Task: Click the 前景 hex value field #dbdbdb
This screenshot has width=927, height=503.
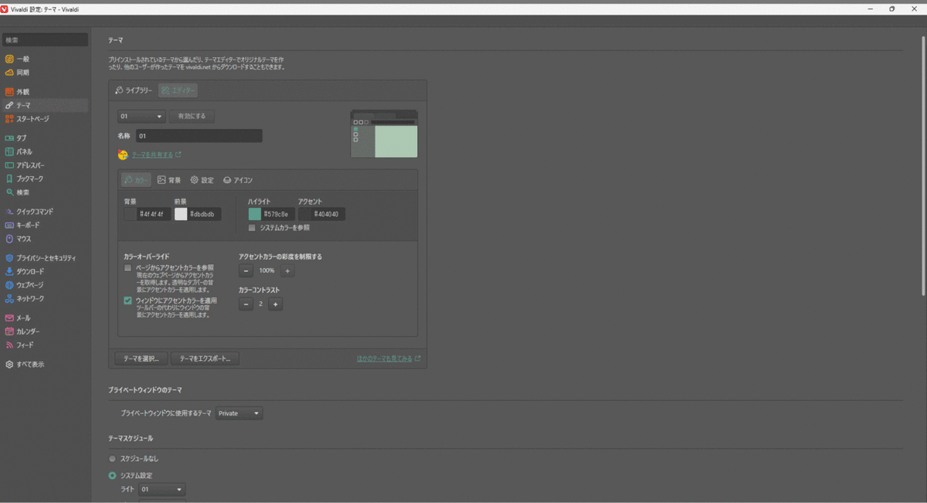Action: [x=205, y=214]
